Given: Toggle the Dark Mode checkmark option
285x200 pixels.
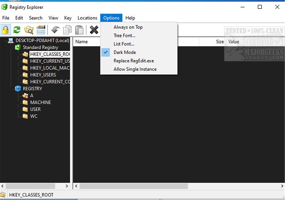Looking at the screenshot, I should pos(139,52).
